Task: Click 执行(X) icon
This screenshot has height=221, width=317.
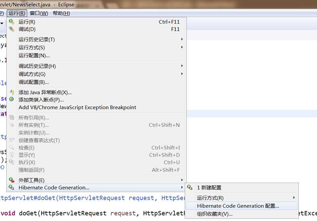Action: [x=12, y=162]
